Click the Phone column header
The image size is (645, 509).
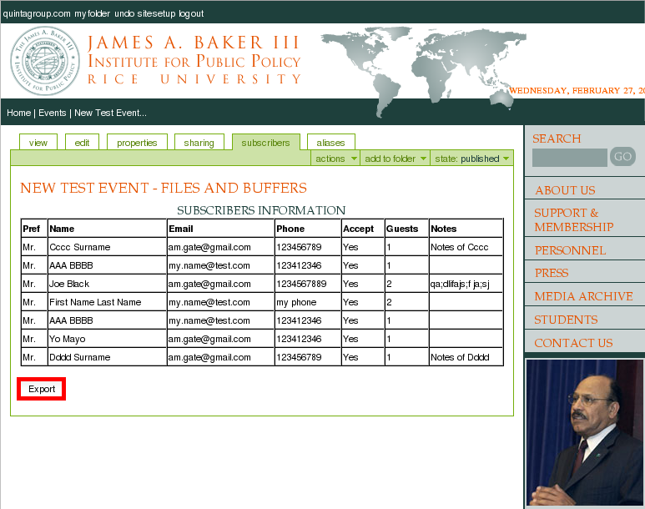coord(308,229)
